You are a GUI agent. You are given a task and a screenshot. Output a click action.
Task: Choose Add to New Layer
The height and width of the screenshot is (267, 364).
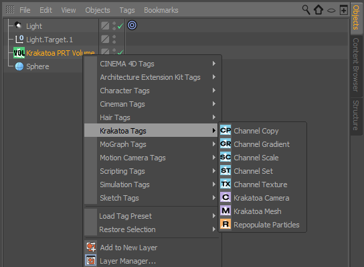coord(151,248)
